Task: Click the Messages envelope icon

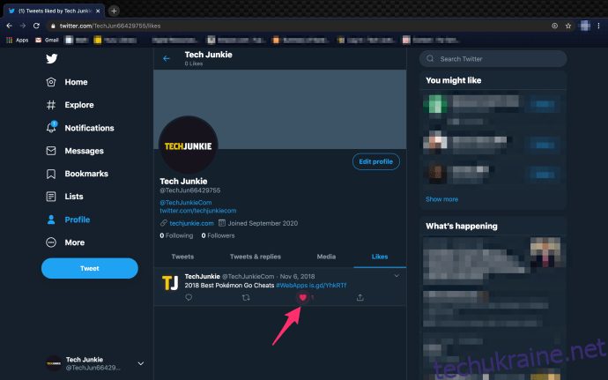Action: [x=51, y=151]
